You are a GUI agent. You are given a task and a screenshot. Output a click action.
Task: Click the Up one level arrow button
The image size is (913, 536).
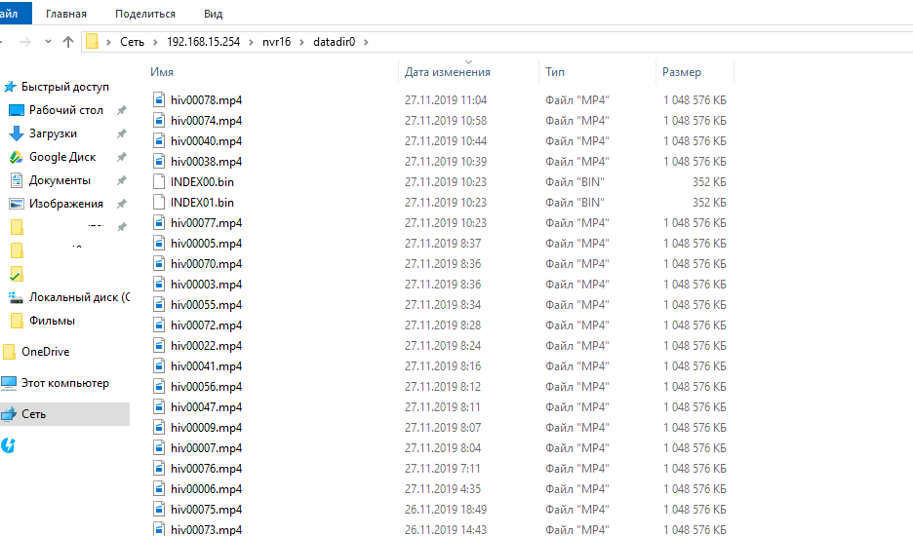(x=68, y=42)
